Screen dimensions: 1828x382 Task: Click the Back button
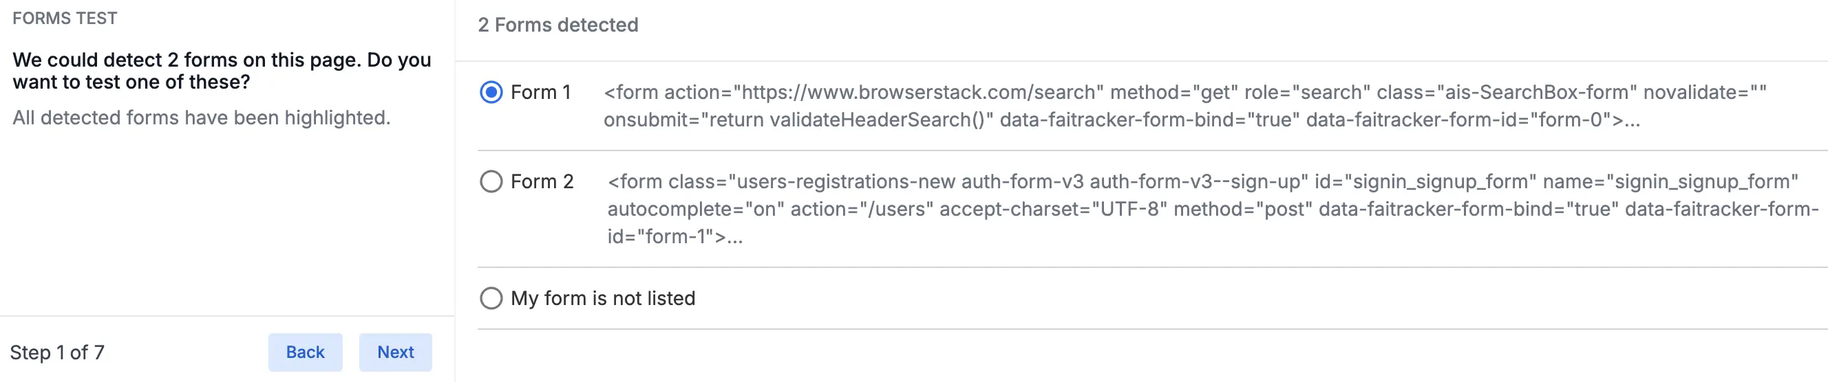point(305,352)
